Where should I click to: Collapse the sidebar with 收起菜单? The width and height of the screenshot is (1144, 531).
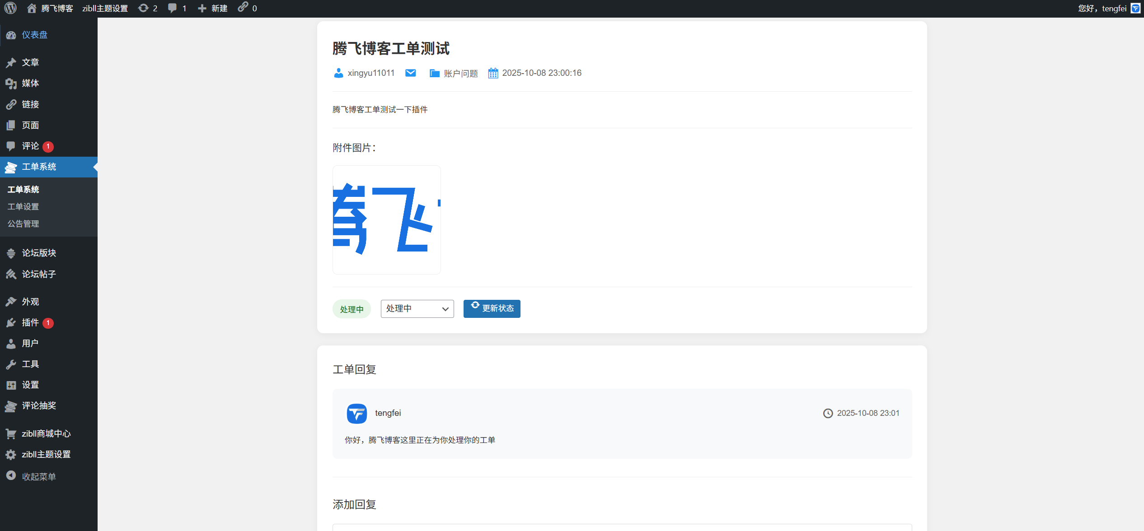click(38, 475)
